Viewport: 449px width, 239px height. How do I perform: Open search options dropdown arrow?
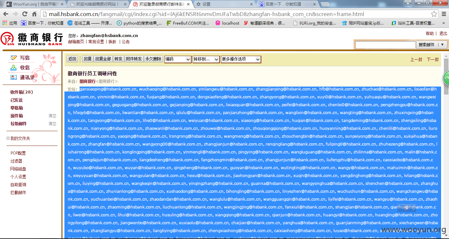pyautogui.click(x=442, y=45)
